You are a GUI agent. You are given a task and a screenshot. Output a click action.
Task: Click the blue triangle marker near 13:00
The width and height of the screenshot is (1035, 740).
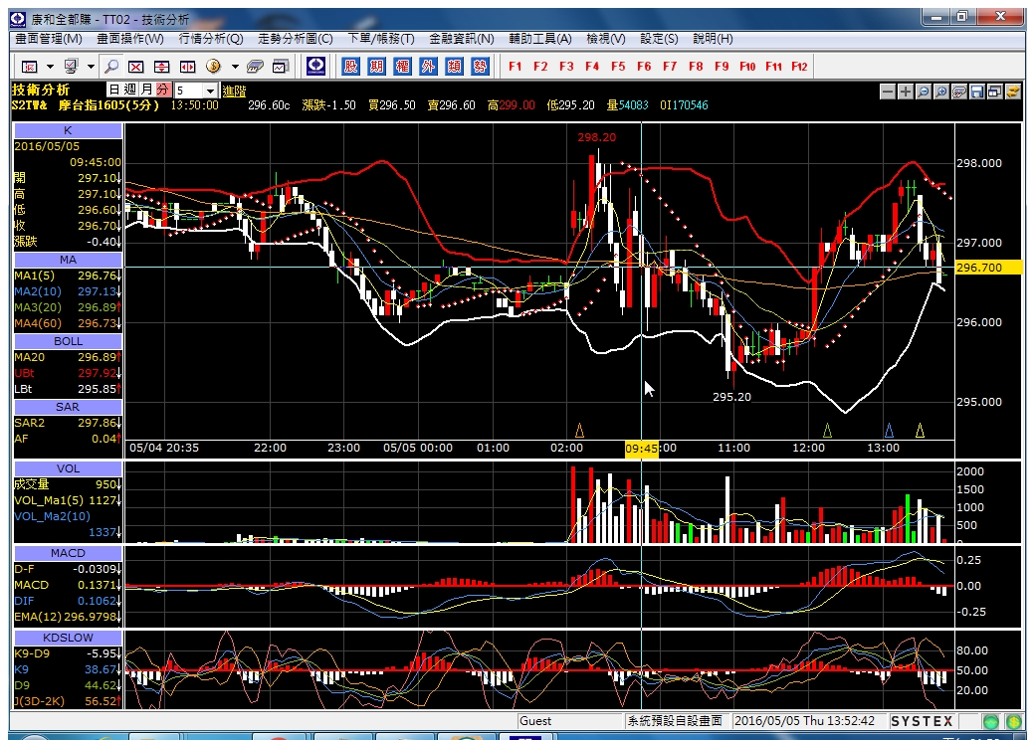[x=889, y=431]
